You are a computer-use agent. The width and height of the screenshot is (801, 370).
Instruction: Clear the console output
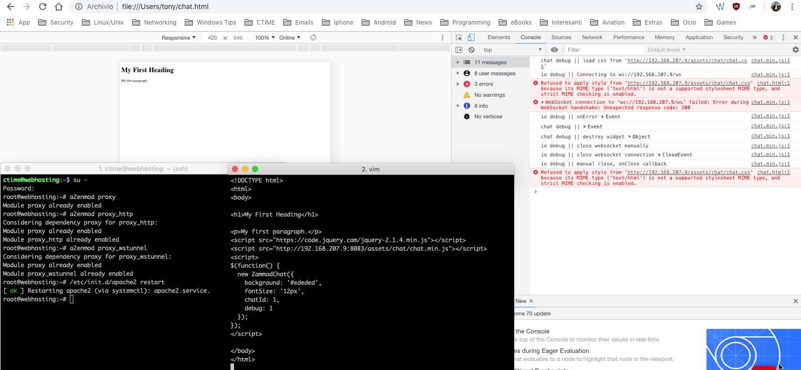pos(472,50)
